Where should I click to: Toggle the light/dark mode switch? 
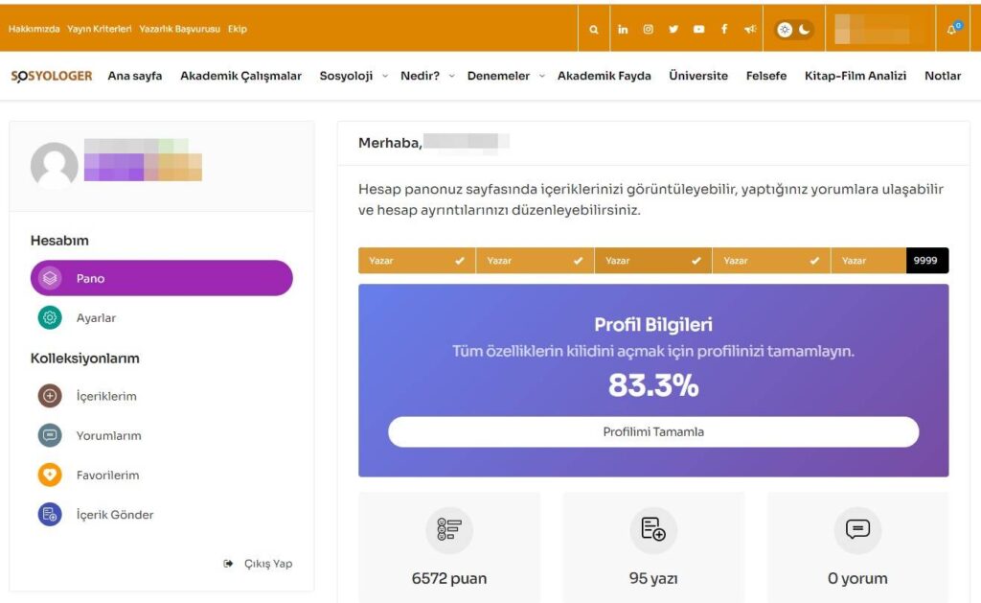pyautogui.click(x=794, y=30)
